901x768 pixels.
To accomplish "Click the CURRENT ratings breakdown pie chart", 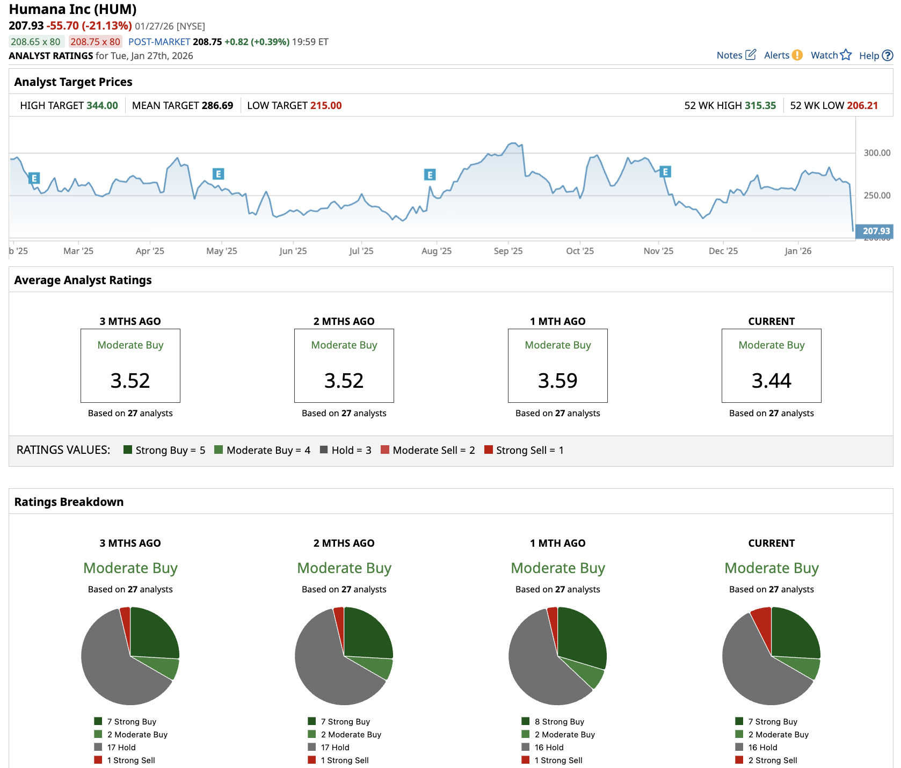I will pyautogui.click(x=771, y=656).
